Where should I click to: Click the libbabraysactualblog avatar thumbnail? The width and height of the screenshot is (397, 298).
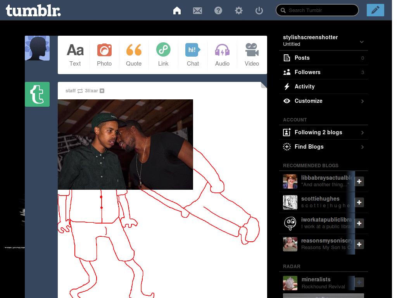point(290,182)
